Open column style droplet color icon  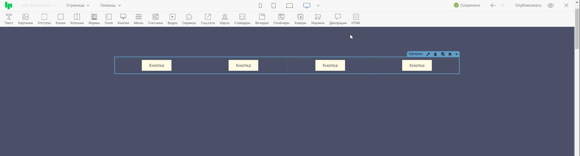[x=435, y=54]
